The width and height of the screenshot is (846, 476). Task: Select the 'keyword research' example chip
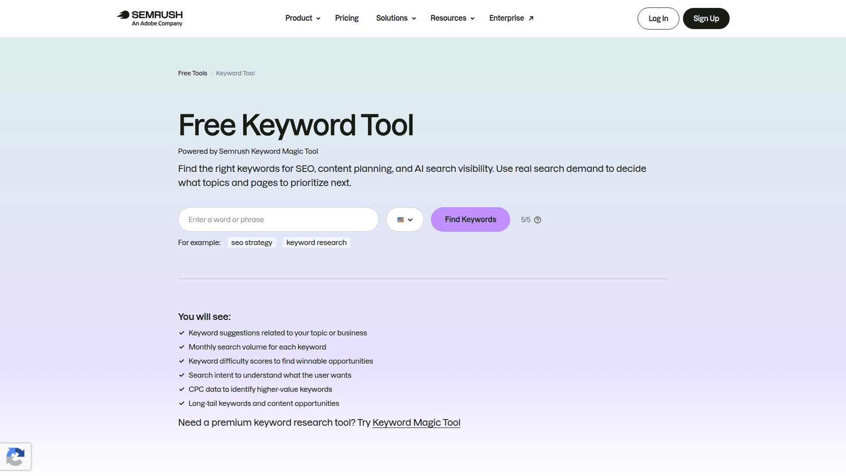[x=316, y=242]
